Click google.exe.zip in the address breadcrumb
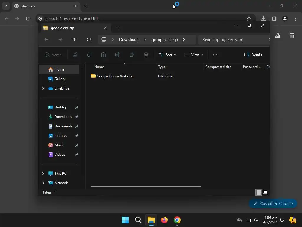 tap(165, 40)
